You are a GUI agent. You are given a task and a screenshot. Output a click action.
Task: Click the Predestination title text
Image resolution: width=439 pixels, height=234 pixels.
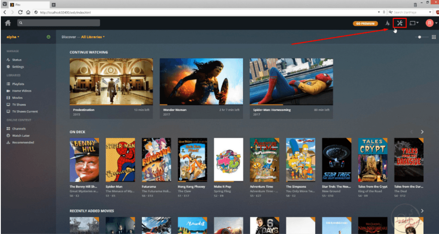point(84,110)
